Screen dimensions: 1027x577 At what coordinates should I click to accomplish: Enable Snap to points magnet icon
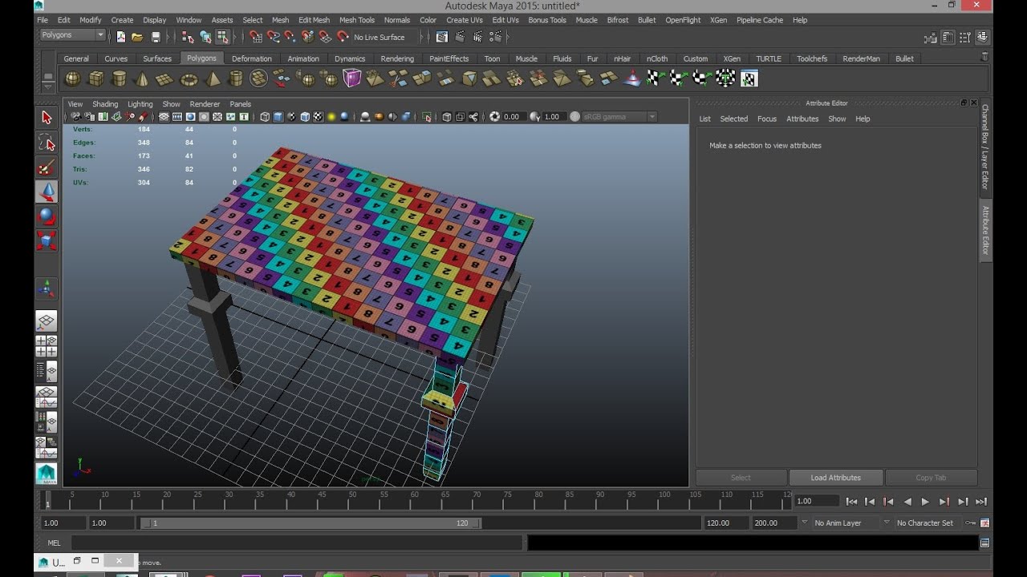290,37
